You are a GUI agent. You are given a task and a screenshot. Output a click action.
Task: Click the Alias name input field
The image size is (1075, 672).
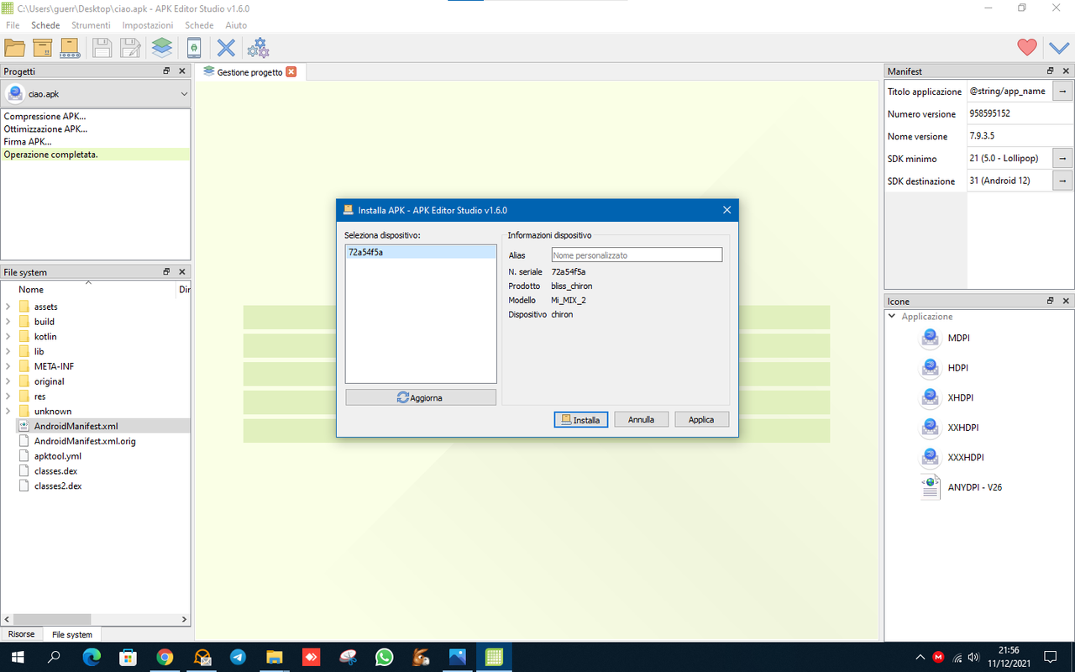click(x=637, y=255)
